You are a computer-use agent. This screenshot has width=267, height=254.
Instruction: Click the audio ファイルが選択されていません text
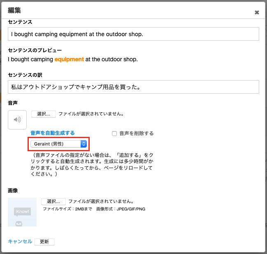91,114
